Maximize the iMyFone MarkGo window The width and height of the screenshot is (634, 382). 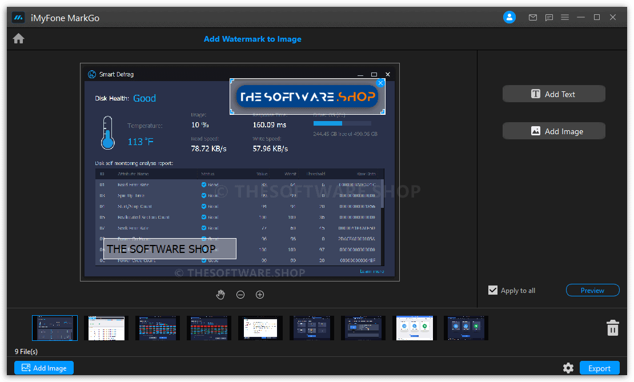[x=597, y=17]
